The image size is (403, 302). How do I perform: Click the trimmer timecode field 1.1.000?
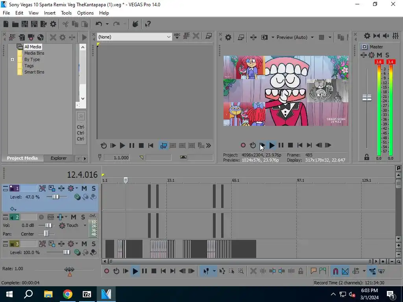116,158
